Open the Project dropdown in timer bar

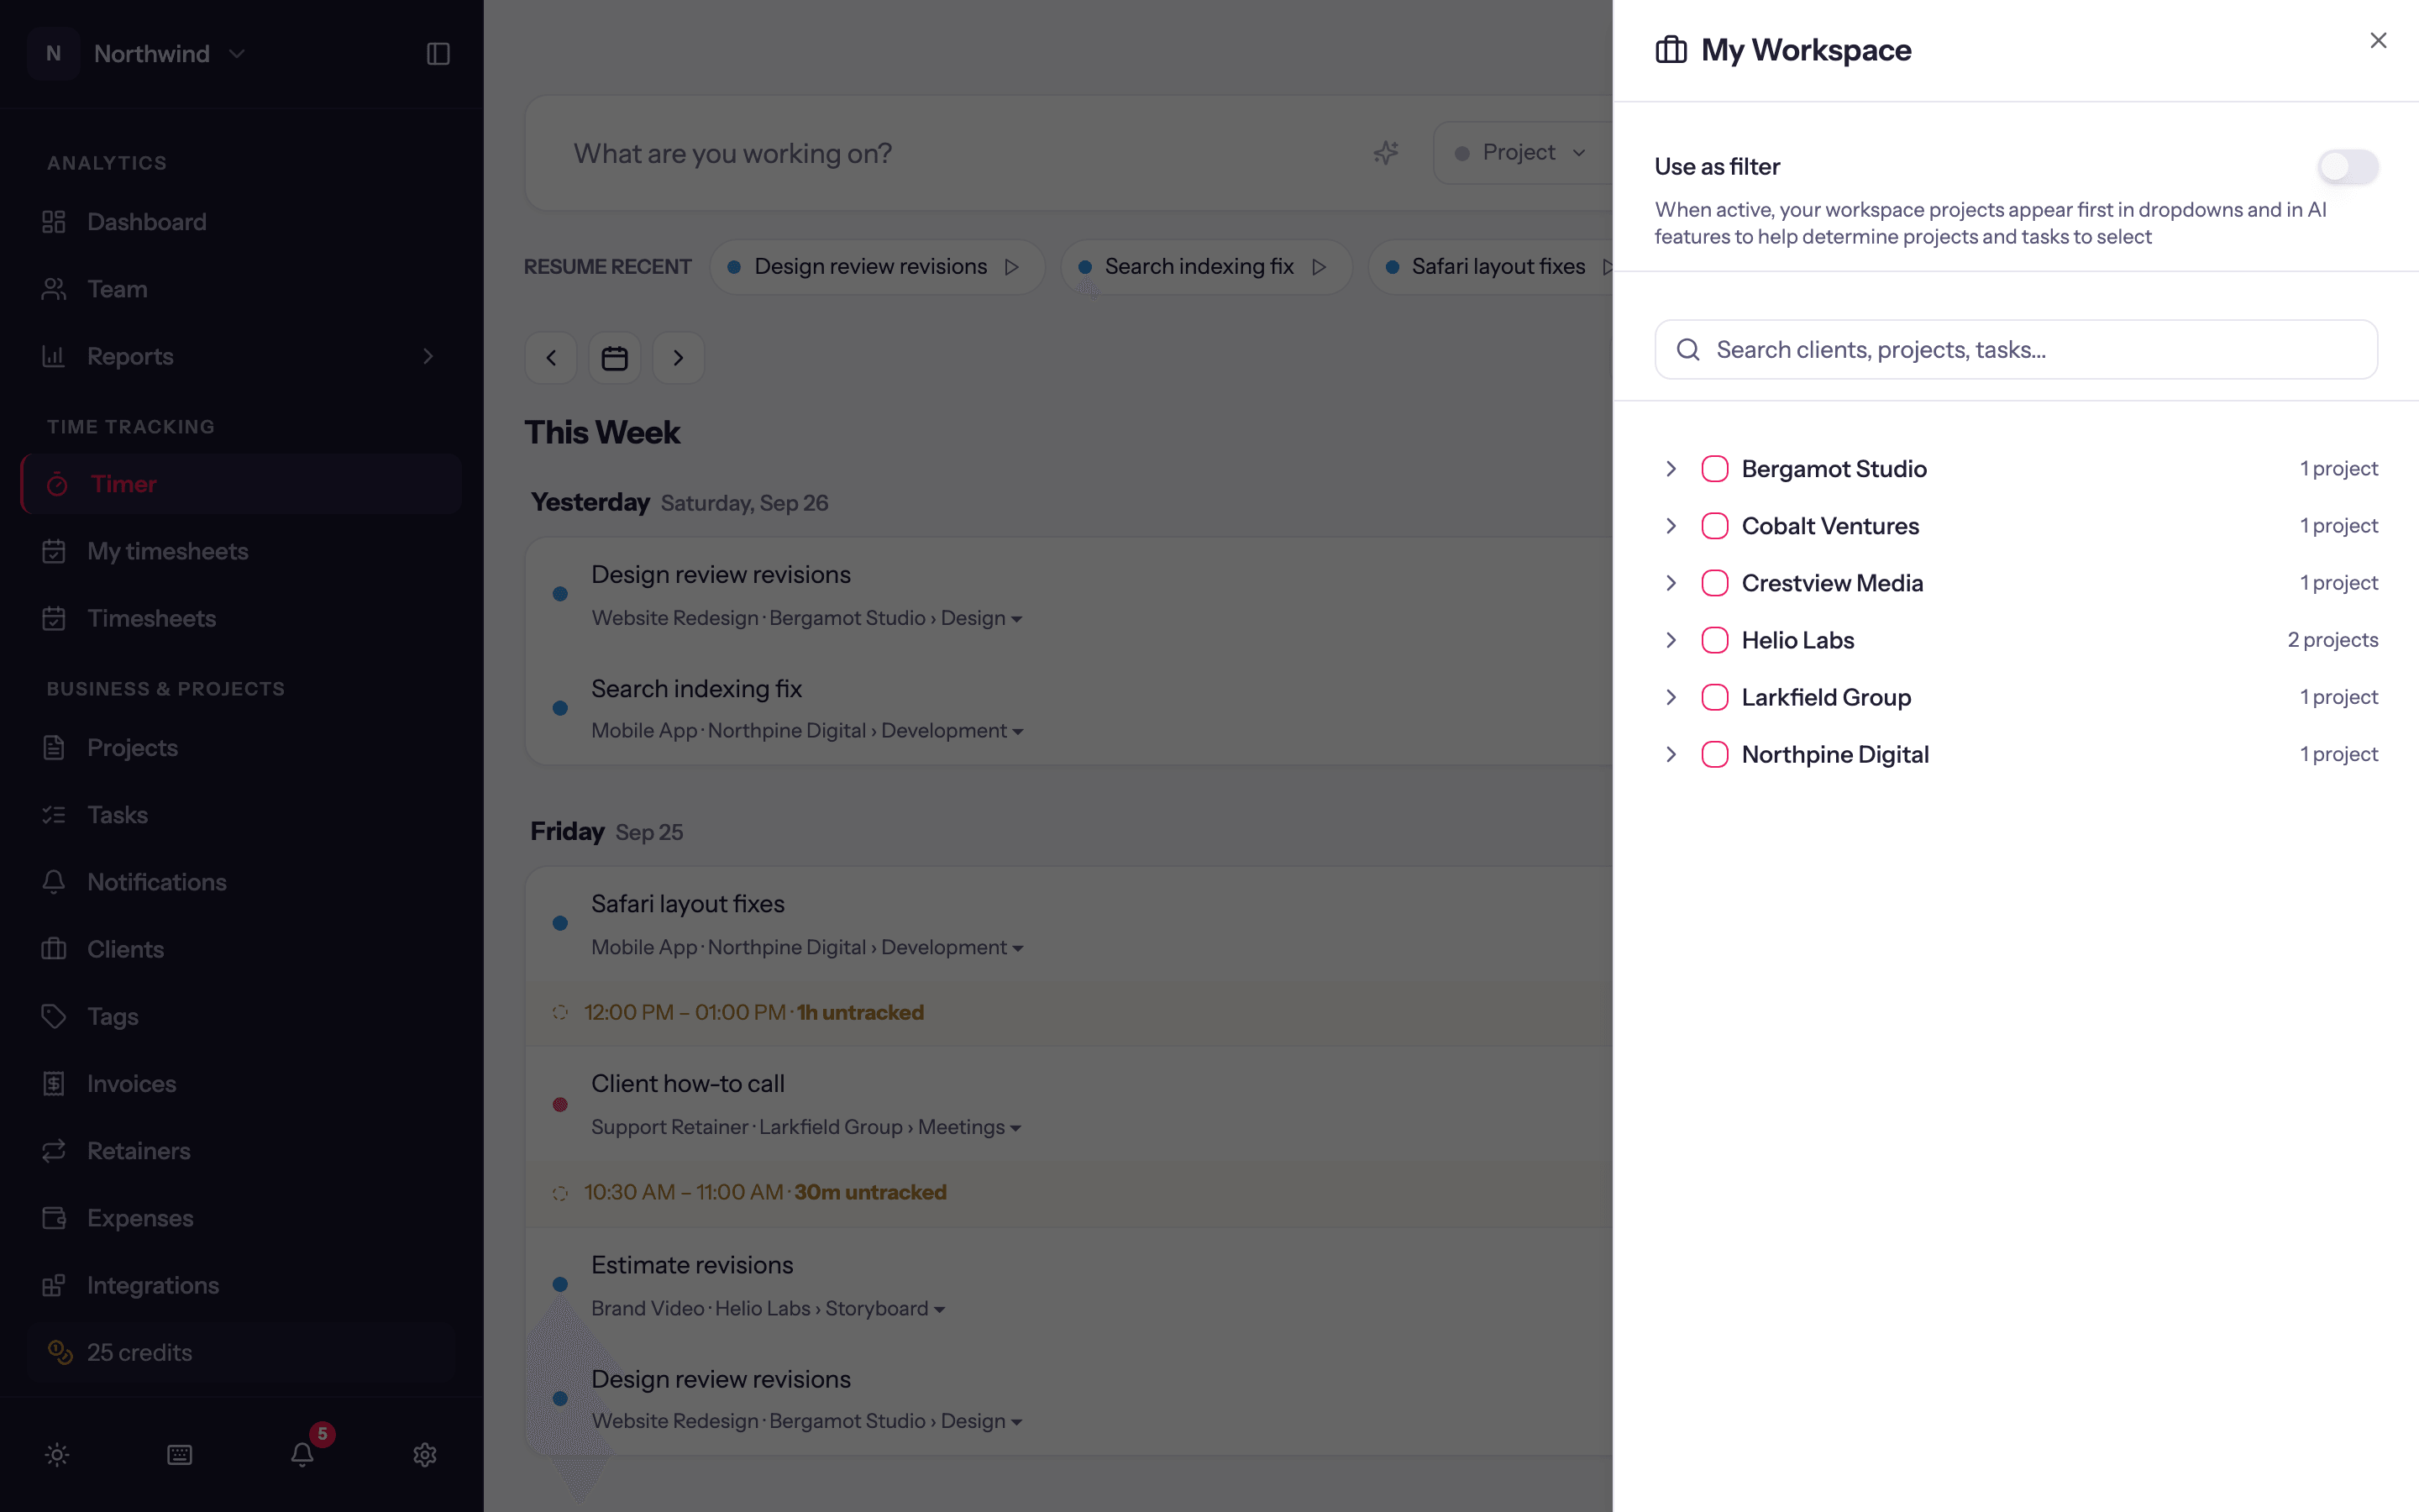[1522, 153]
